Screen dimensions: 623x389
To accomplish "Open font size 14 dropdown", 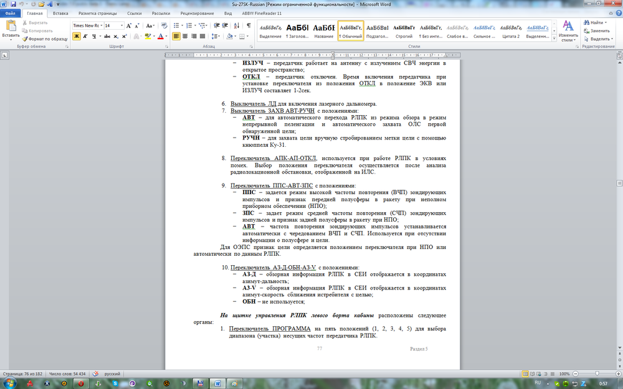I will coord(121,26).
